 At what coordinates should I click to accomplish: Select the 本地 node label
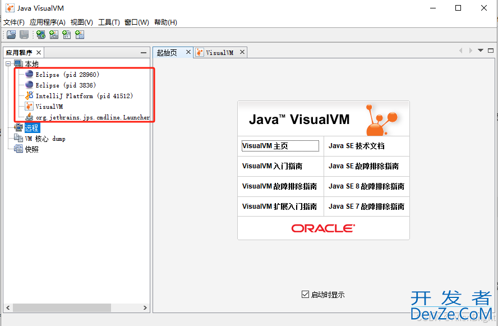click(32, 64)
